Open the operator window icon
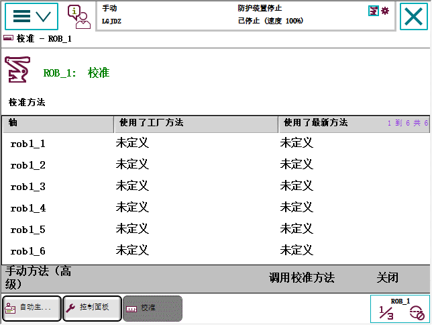Viewport: 432px width, 325px height. click(79, 16)
